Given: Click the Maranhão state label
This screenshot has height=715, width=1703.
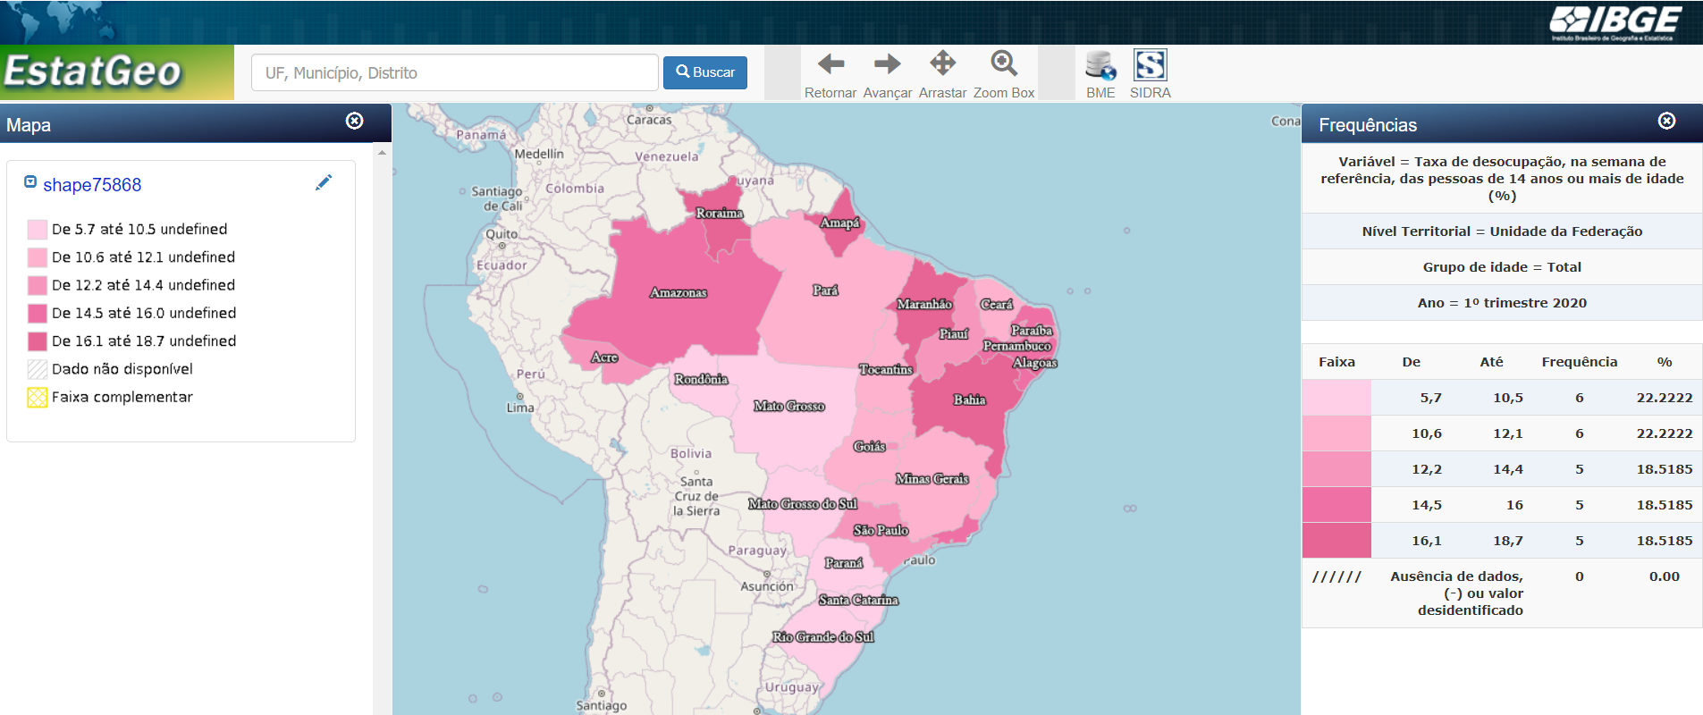Looking at the screenshot, I should coord(924,304).
